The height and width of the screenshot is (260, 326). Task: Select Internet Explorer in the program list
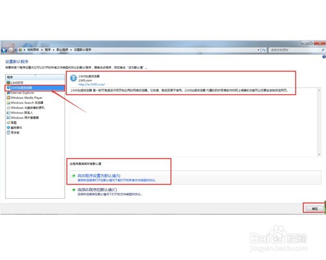35,93
